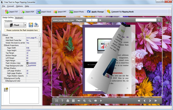The width and height of the screenshot is (173, 110).
Task: Collapse the Page Shadow group
Action: coord(5,68)
